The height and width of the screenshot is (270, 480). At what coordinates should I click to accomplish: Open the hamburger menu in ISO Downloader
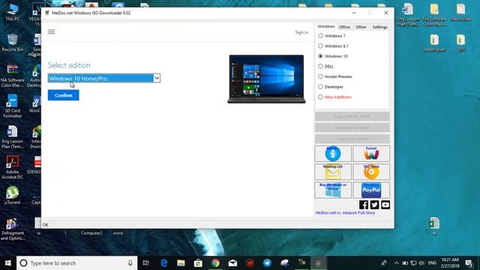52,31
